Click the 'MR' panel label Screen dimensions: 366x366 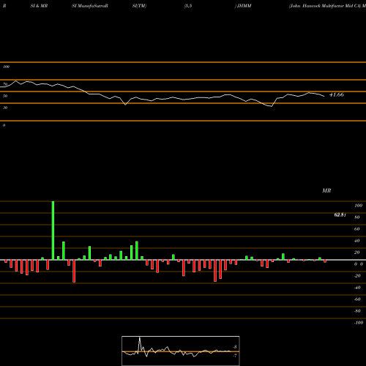[326, 190]
